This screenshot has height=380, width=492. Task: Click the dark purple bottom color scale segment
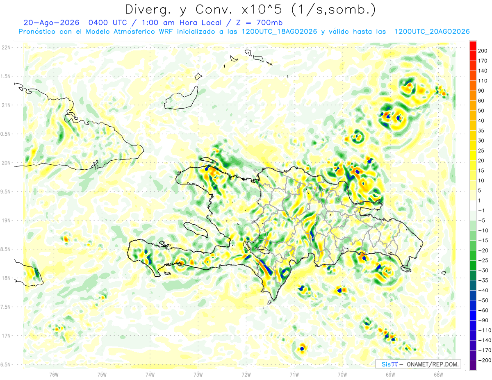click(473, 365)
